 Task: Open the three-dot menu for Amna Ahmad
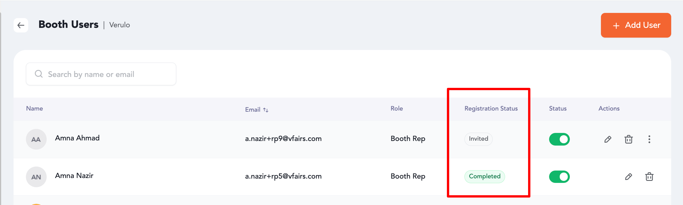tap(649, 139)
